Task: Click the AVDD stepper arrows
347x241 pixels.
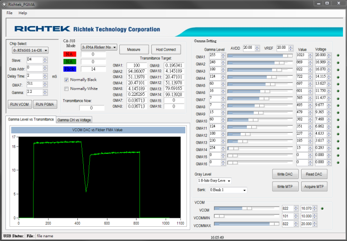Action: click(x=257, y=48)
